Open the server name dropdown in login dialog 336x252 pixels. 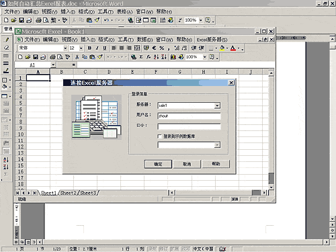tap(217, 106)
